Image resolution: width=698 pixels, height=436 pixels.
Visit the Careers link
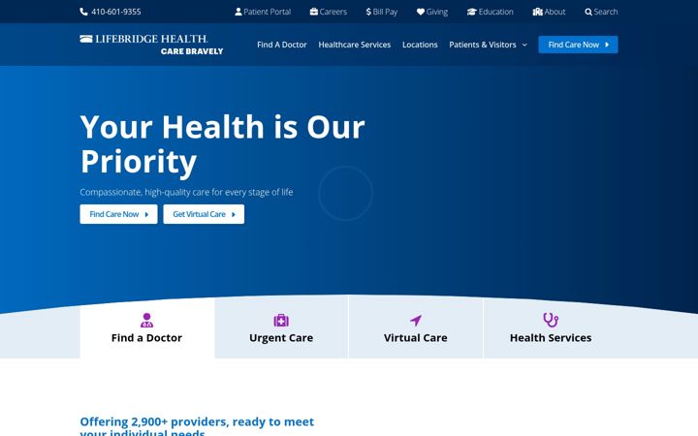[x=329, y=12]
